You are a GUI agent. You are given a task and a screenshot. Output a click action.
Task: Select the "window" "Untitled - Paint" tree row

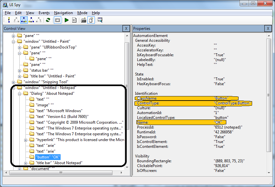47,41
